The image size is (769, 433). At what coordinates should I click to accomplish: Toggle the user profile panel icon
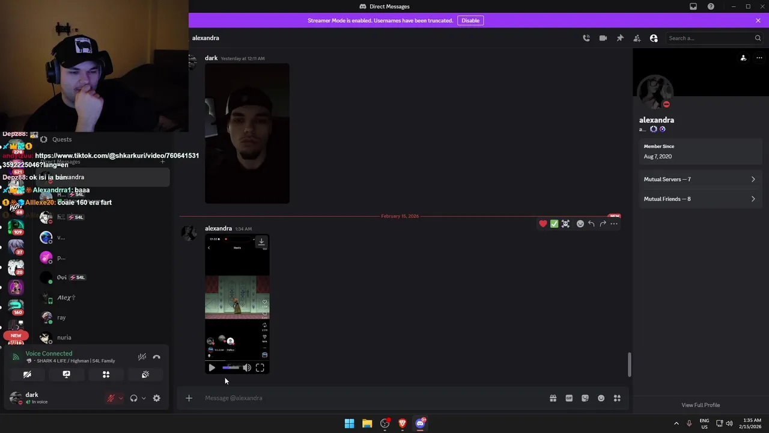654,38
